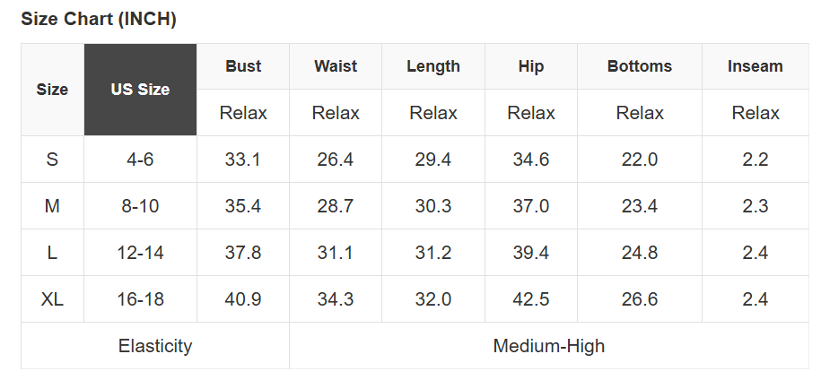Viewport: 821px width, 380px height.
Task: Select the Elasticity label cell
Action: [155, 346]
